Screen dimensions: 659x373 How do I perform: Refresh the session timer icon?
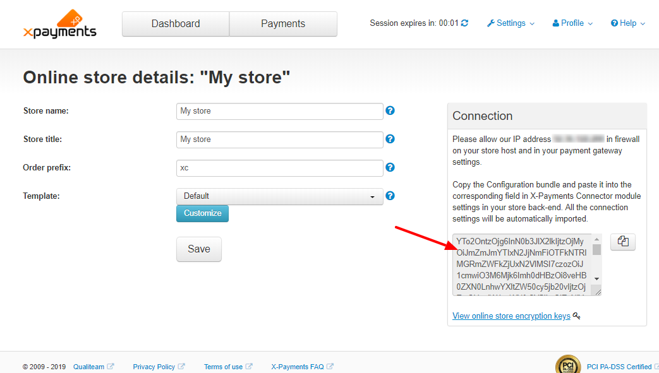coord(464,23)
